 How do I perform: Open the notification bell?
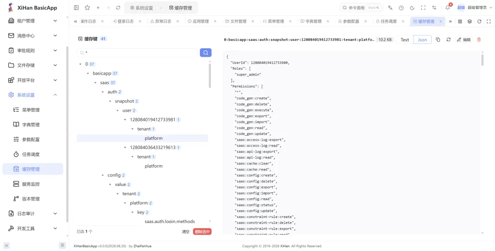point(448,8)
